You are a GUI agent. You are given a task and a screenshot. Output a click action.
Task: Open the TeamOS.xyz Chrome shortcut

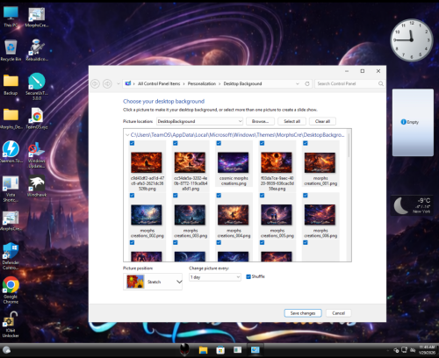click(x=37, y=118)
